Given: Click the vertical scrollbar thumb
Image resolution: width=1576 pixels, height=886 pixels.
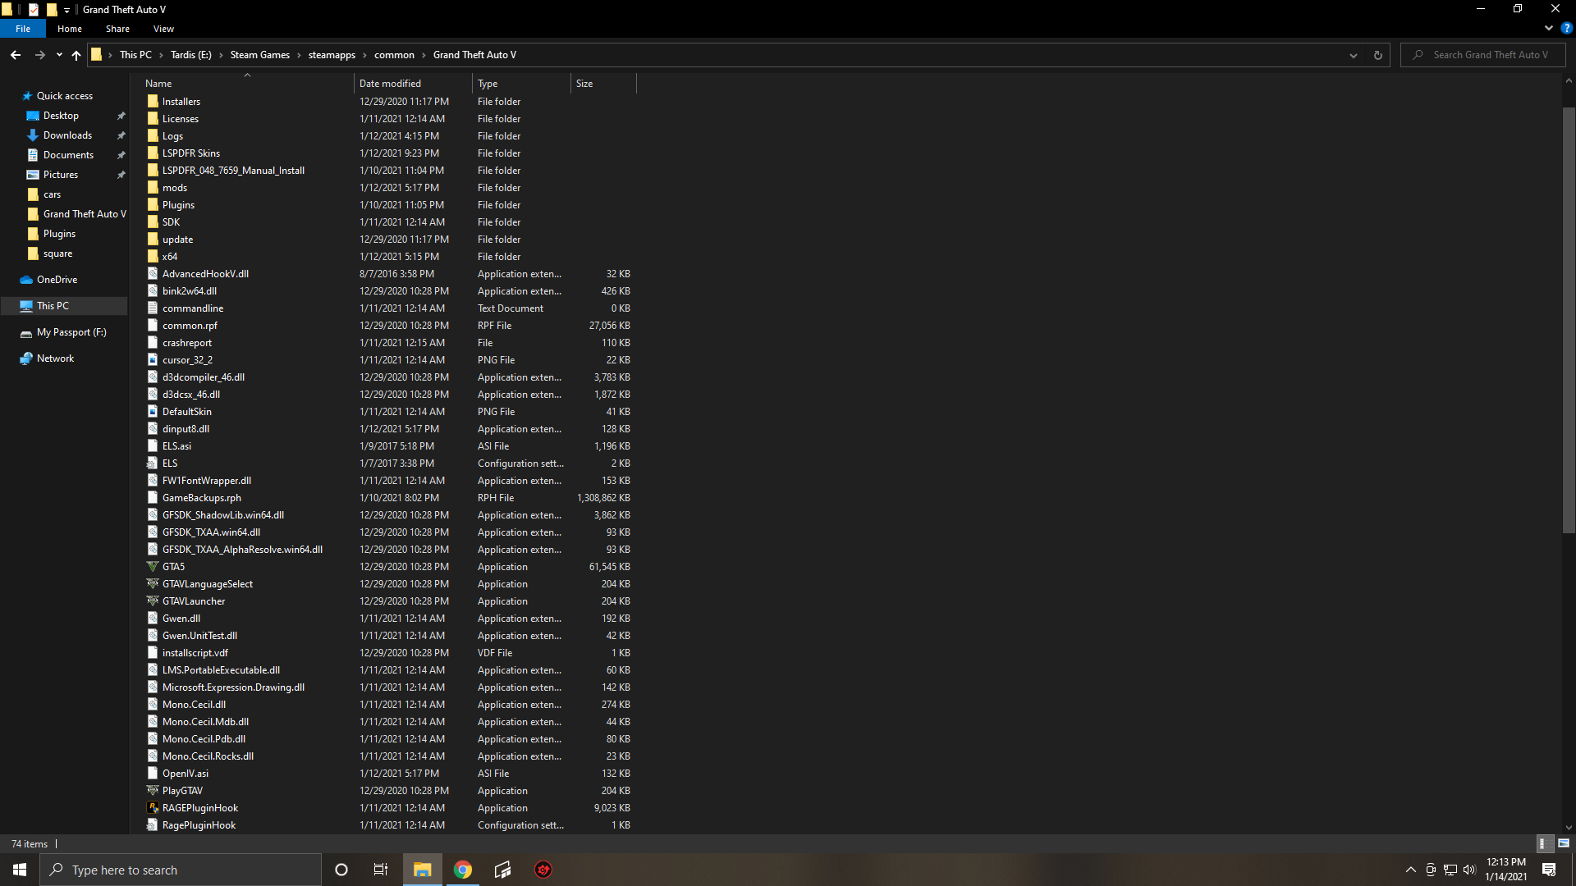Looking at the screenshot, I should (1569, 320).
